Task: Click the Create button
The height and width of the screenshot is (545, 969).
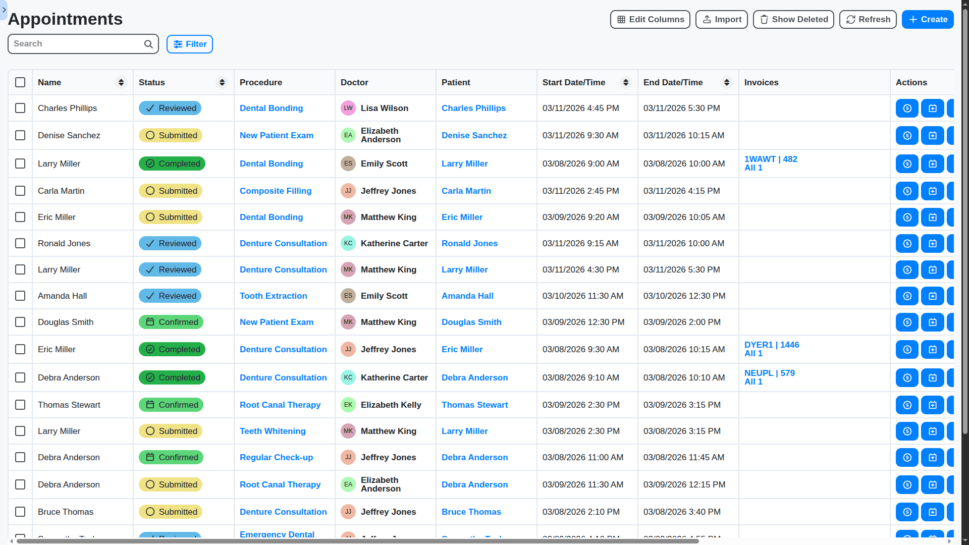Action: (x=928, y=20)
